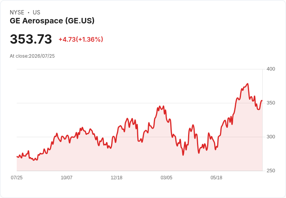The height and width of the screenshot is (198, 286).
Task: Select the 03/05 x-axis date label
Action: [x=166, y=177]
